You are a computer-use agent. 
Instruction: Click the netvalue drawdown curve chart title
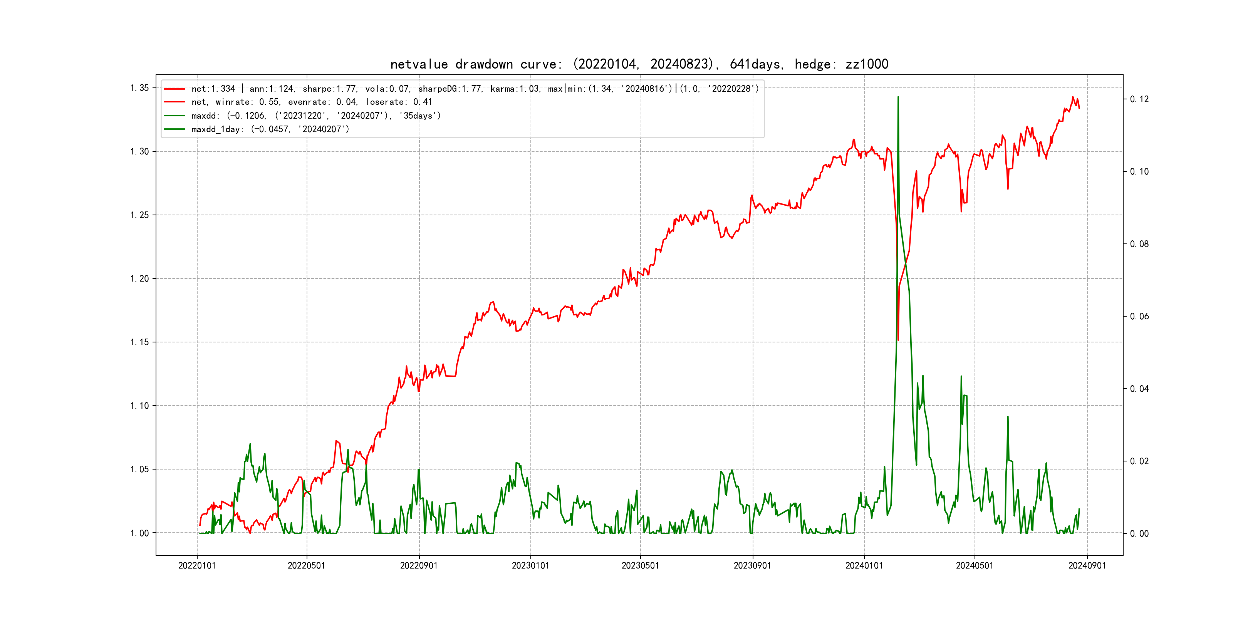(x=639, y=64)
